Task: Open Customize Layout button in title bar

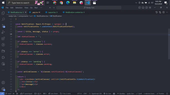Action: [x=150, y=8]
